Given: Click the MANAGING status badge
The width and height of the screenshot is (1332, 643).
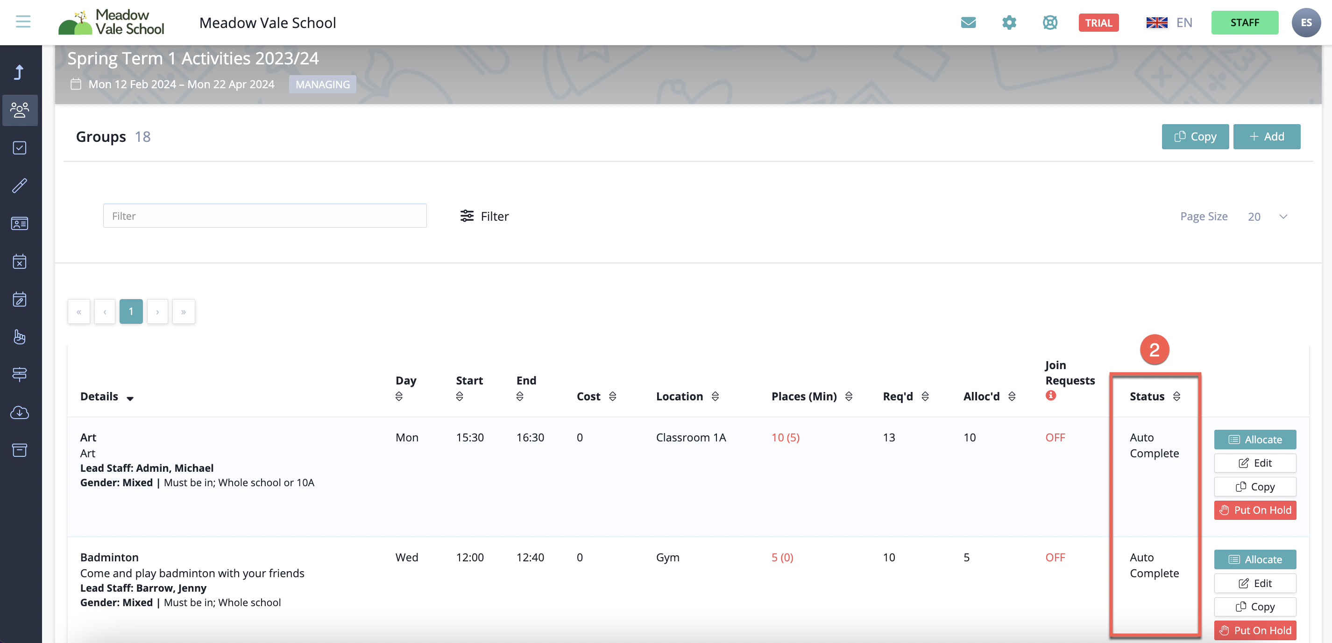Looking at the screenshot, I should pyautogui.click(x=322, y=84).
